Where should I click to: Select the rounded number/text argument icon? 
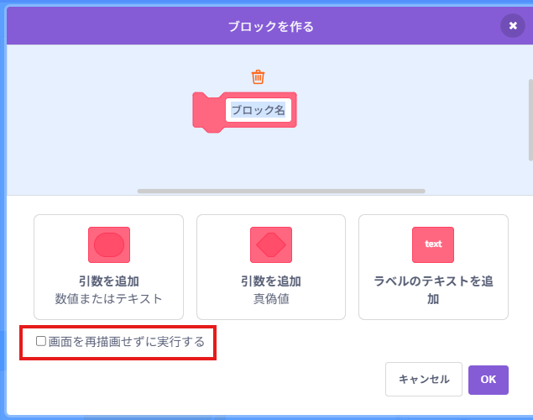tap(109, 244)
